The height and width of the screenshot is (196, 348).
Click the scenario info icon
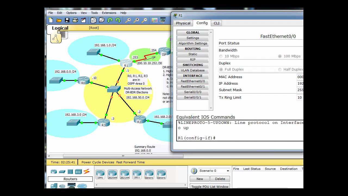(x=194, y=171)
